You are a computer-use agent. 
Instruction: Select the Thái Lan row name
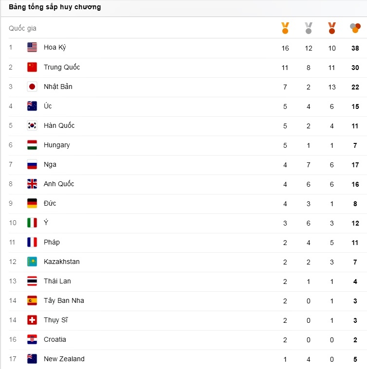pos(57,281)
